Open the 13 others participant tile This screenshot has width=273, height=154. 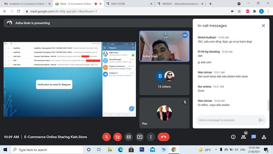(x=164, y=80)
